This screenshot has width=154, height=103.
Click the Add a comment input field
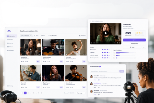(x=104, y=71)
